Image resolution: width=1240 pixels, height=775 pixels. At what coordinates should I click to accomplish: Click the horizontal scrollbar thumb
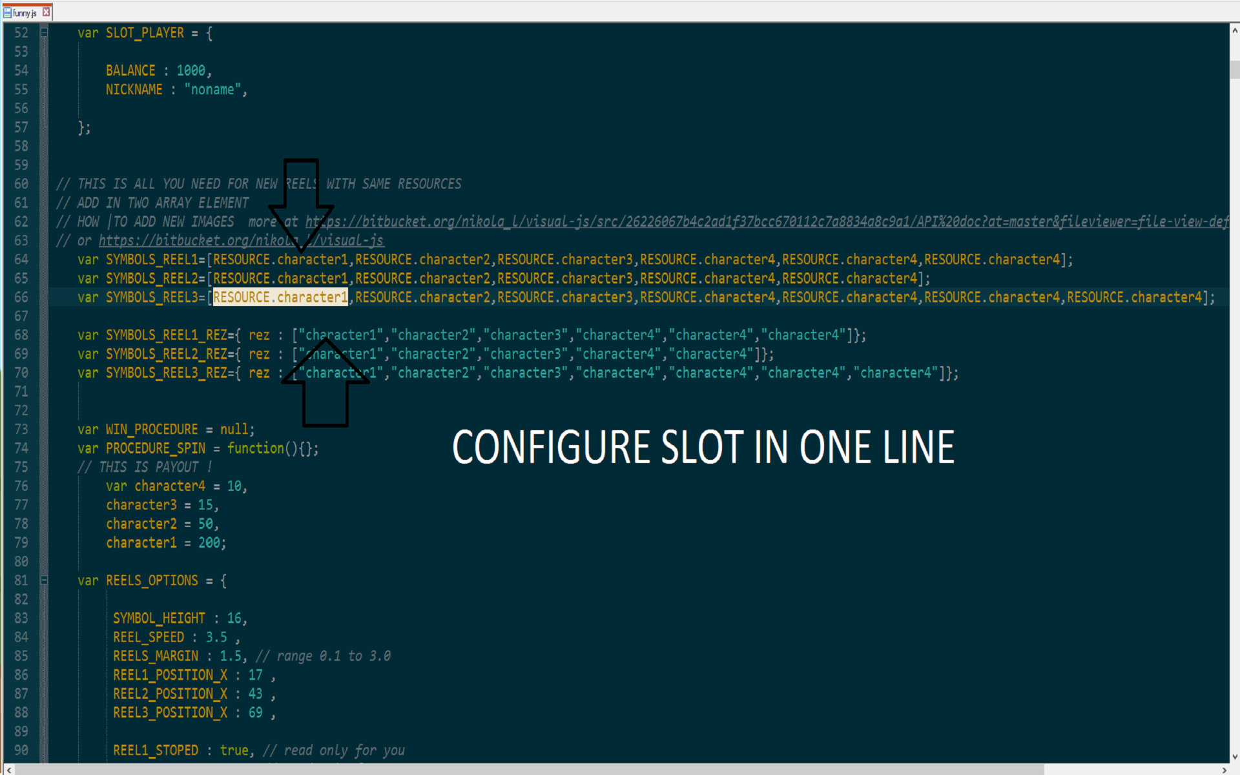pos(530,770)
